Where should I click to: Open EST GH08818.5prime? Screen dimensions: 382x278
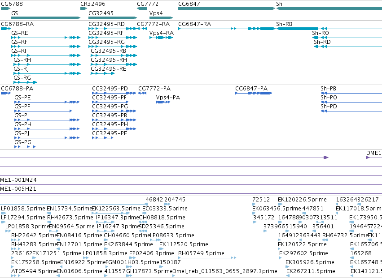tap(162, 218)
